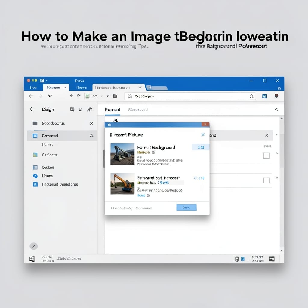Click the rightmost icon in the Disign header
308x308 pixels.
tap(90, 109)
